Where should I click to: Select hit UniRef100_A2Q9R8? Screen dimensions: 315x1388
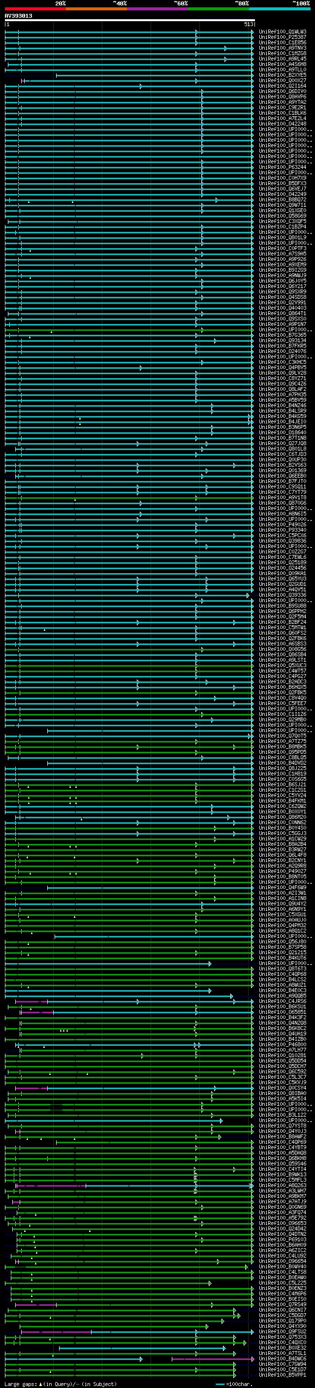coord(283,865)
